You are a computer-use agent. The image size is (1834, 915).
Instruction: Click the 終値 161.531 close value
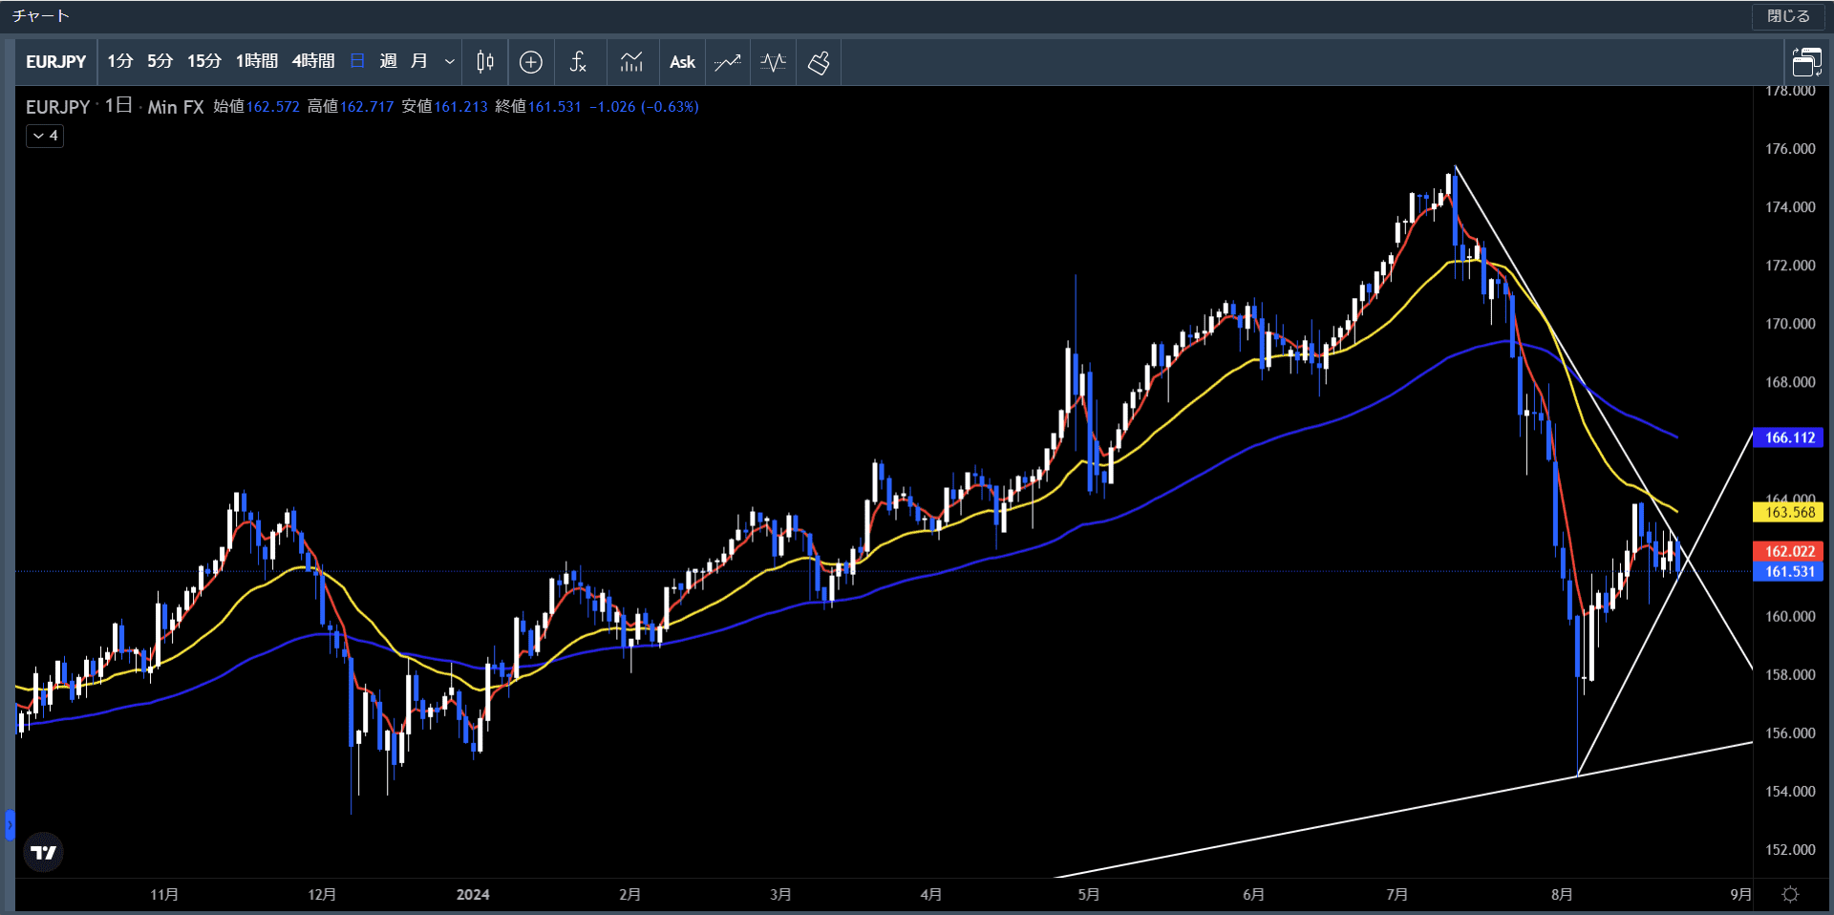[x=539, y=107]
